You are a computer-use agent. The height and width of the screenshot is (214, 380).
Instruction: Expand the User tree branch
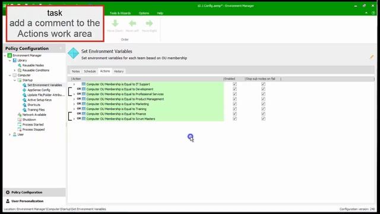[9, 134]
